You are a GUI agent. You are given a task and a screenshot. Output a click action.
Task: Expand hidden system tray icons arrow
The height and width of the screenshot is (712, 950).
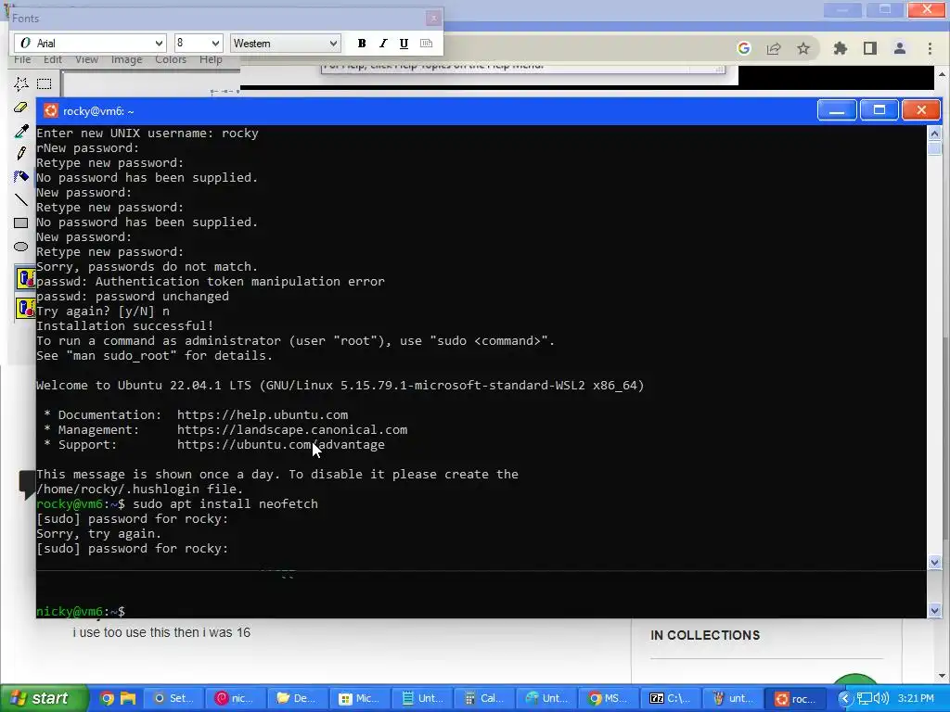[x=843, y=699]
